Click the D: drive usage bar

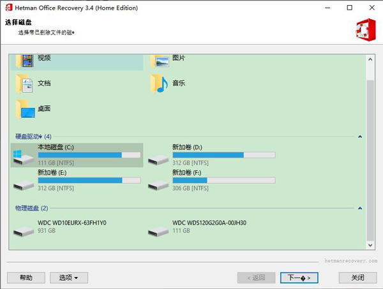(224, 155)
